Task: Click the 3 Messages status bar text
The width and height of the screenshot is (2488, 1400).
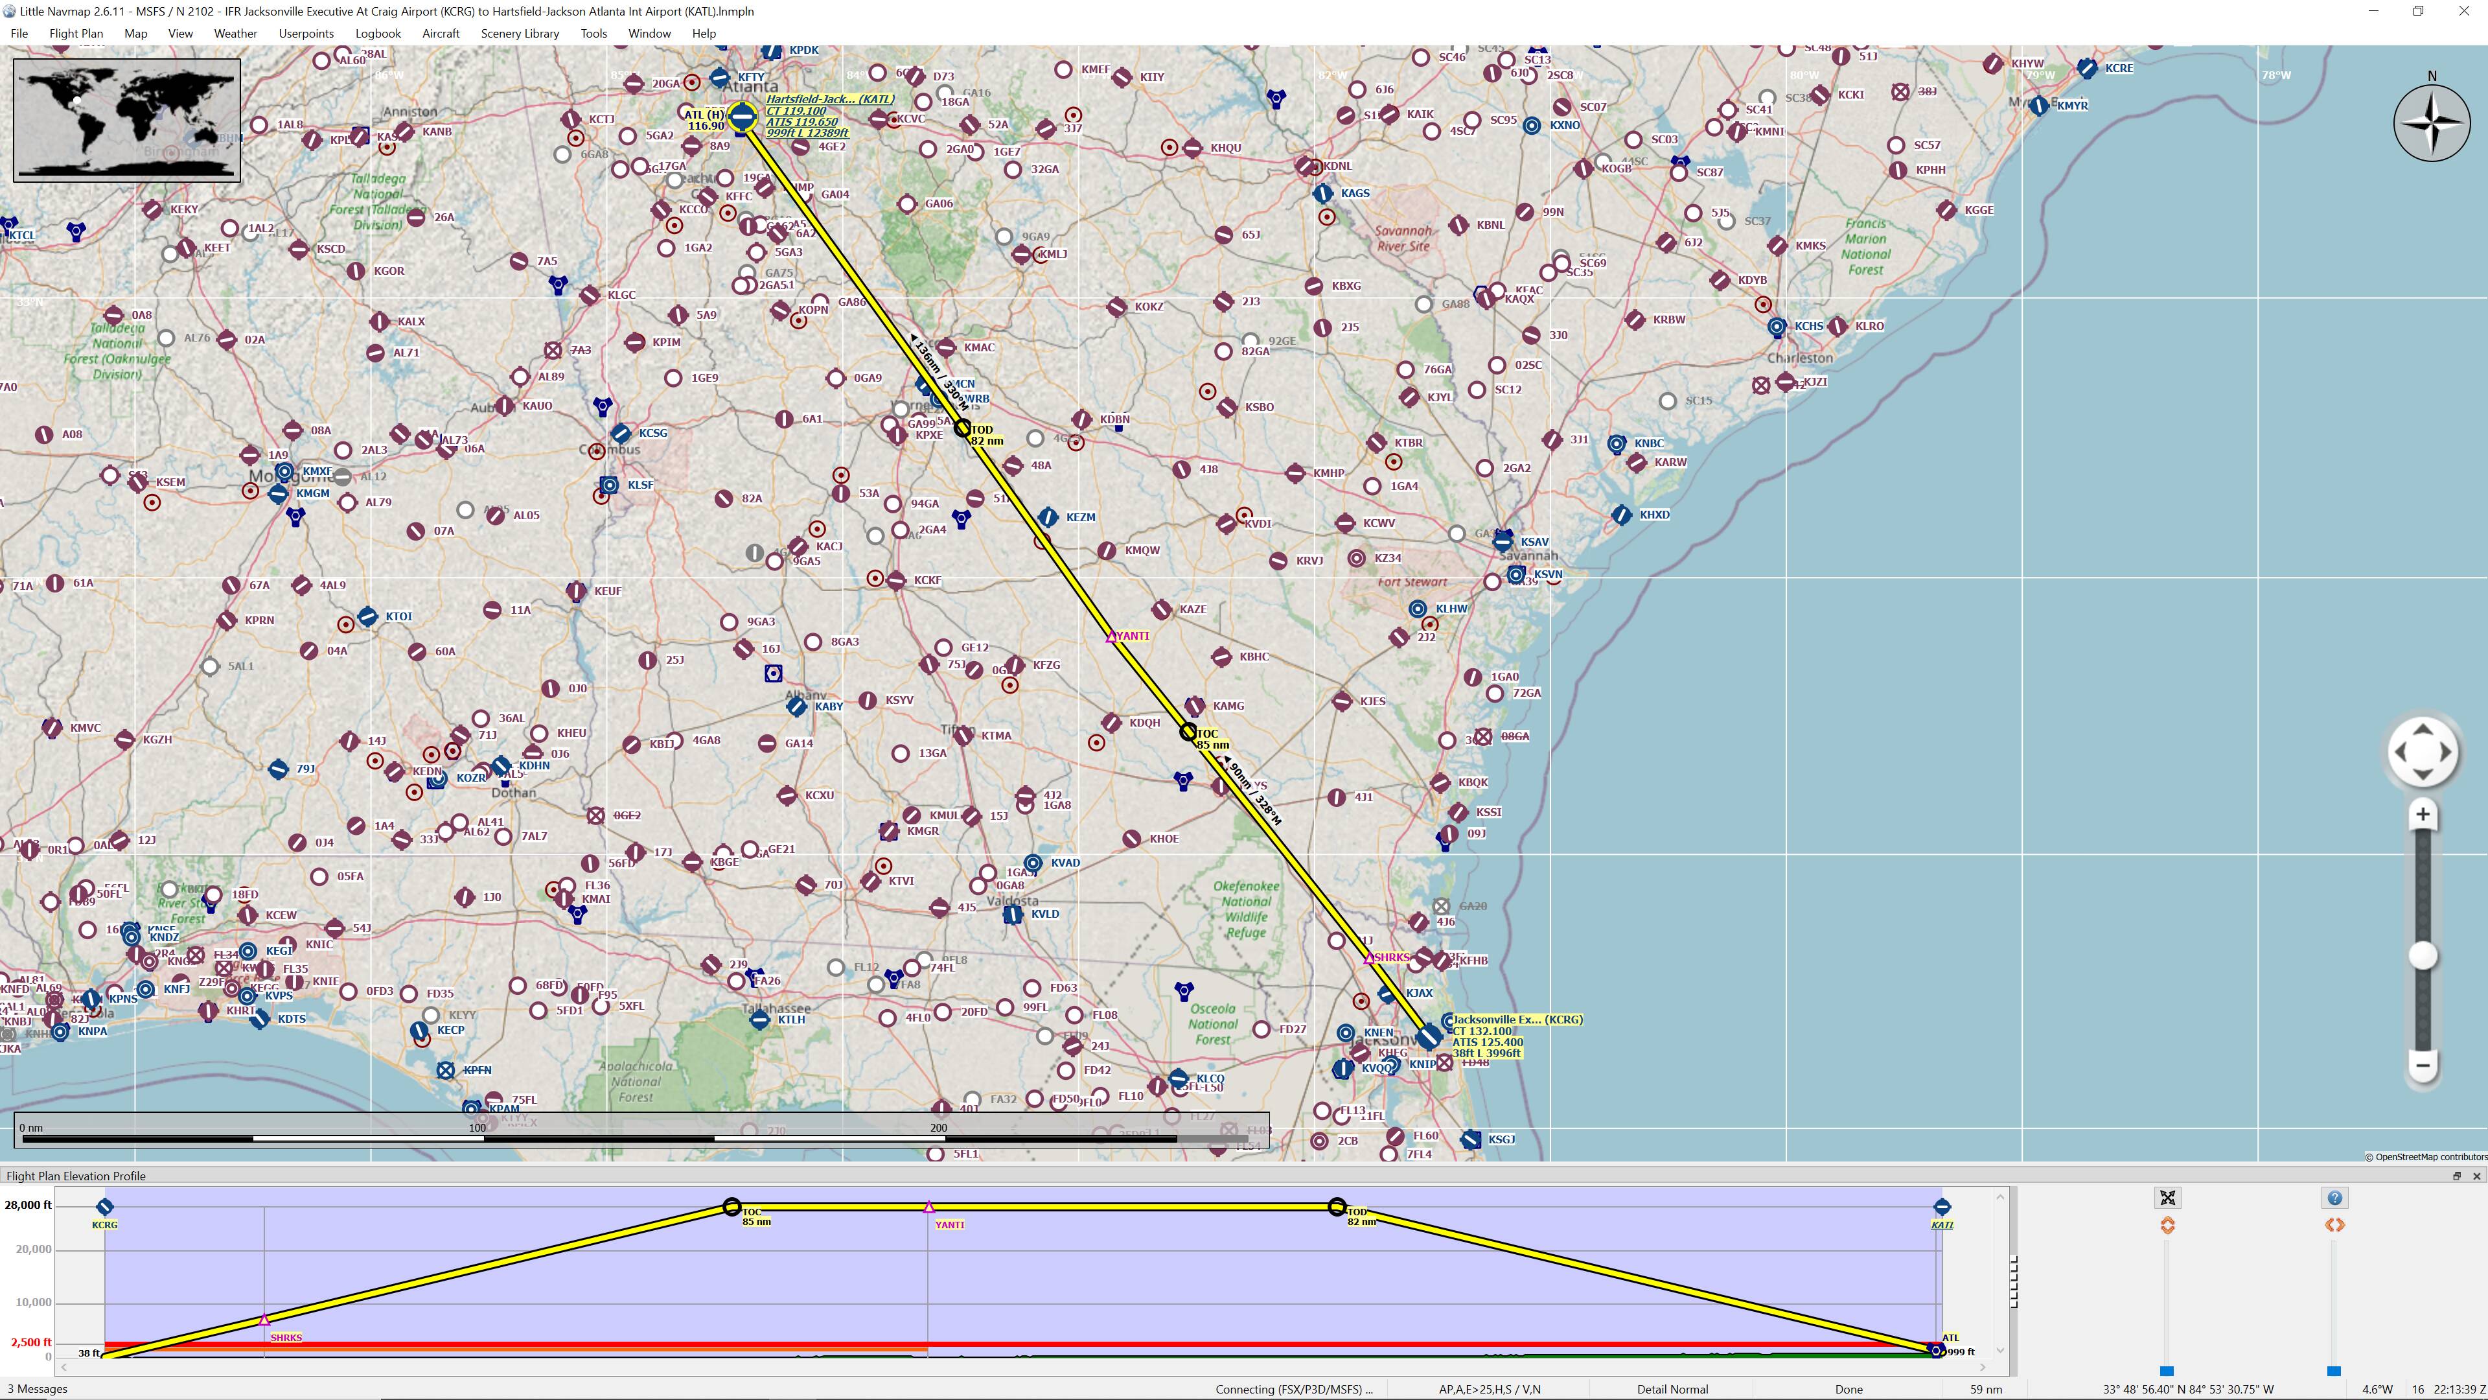Action: click(x=38, y=1390)
